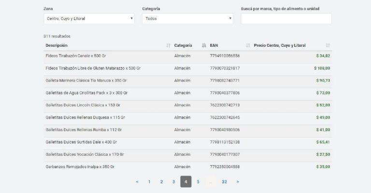Jump to page 1

point(149,182)
